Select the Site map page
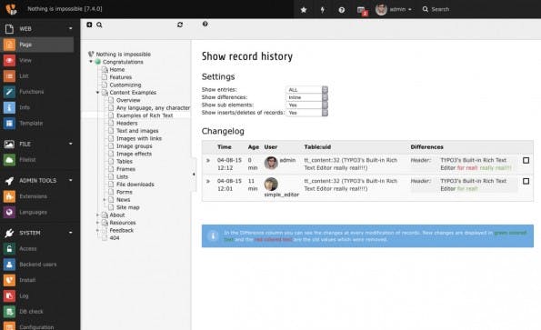 127,207
